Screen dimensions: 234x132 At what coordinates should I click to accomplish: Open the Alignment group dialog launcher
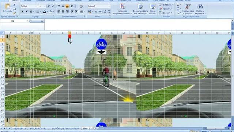pyautogui.click(x=84, y=16)
